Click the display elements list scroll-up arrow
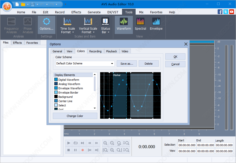The width and height of the screenshot is (236, 163). pyautogui.click(x=95, y=74)
